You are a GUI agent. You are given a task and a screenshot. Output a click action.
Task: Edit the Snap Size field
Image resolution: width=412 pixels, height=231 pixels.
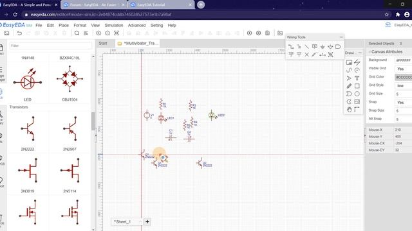point(404,111)
